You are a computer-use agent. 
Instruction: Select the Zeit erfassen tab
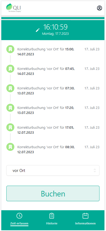point(19,219)
